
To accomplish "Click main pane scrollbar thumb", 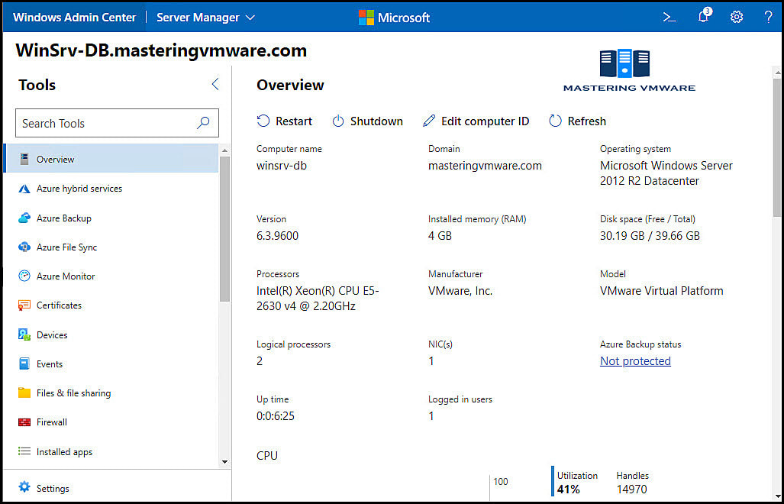I will click(x=778, y=147).
